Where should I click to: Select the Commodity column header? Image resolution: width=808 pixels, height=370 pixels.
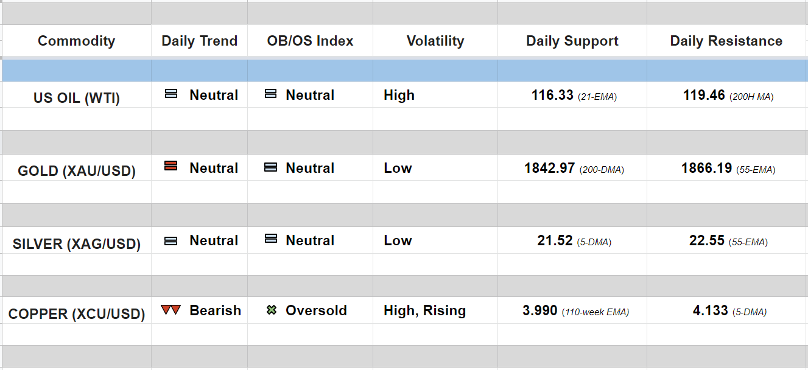coord(76,41)
